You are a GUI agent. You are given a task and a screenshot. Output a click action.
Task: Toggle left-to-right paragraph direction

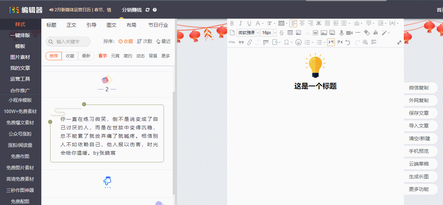(x=331, y=42)
